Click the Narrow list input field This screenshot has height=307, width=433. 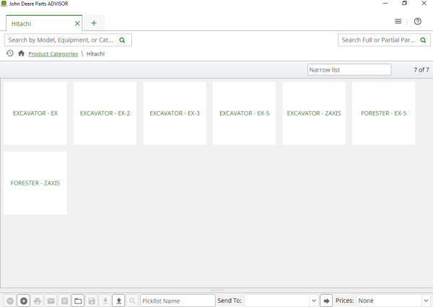349,69
